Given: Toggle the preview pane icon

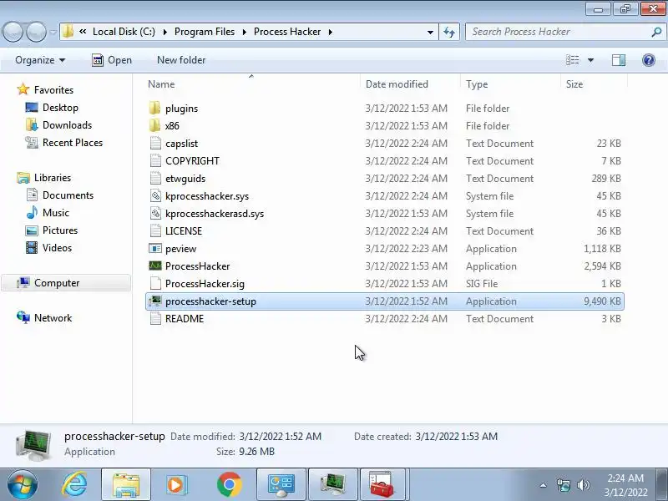Looking at the screenshot, I should [x=619, y=60].
